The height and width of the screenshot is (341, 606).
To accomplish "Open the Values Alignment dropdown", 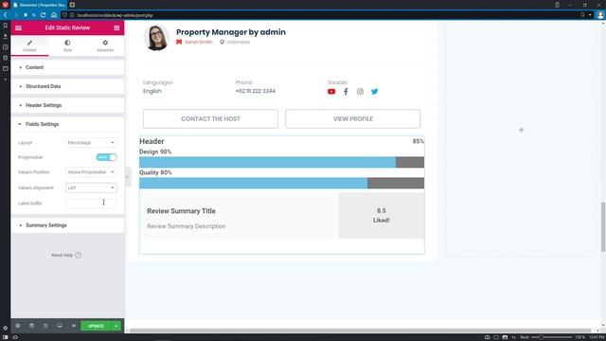I will tap(91, 188).
